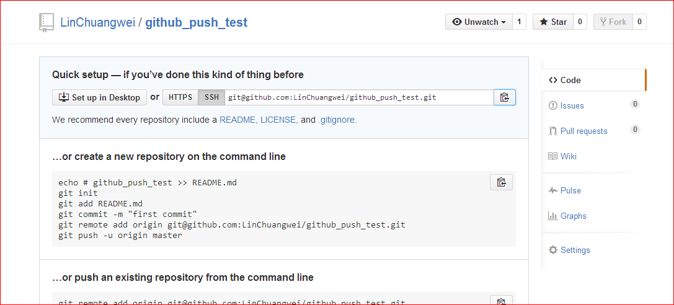This screenshot has height=305, width=674.
Task: Click the Set up in Desktop button
Action: point(99,97)
